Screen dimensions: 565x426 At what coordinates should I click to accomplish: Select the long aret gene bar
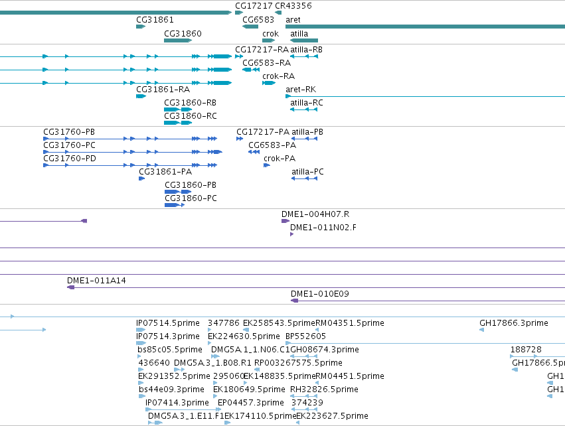point(425,27)
